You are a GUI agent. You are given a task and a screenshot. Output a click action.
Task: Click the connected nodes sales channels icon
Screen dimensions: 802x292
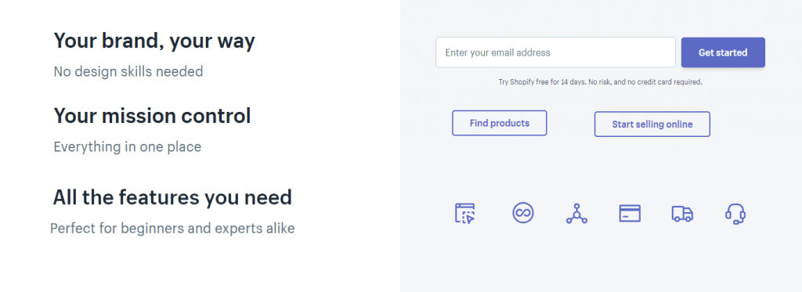tap(576, 213)
